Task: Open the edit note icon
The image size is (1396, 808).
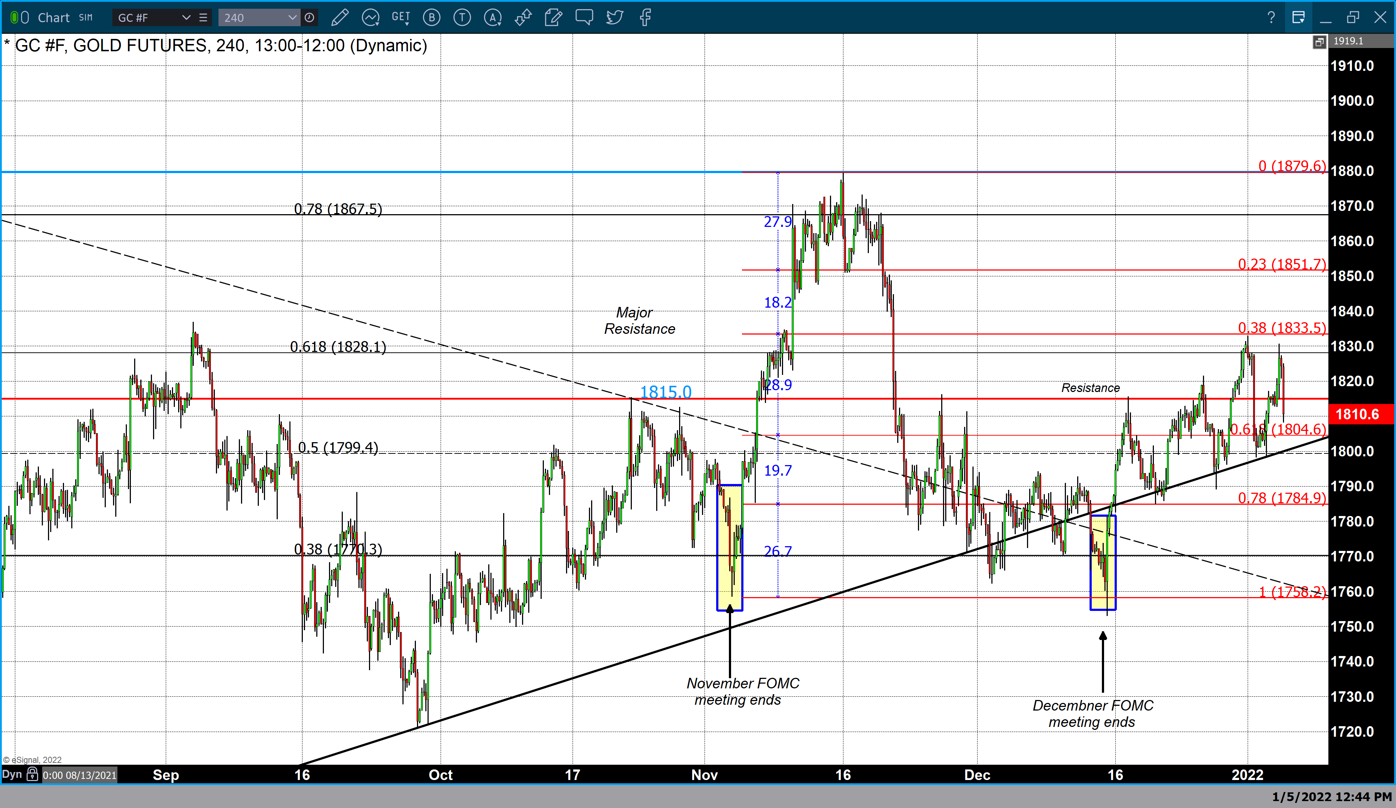Action: coord(553,18)
